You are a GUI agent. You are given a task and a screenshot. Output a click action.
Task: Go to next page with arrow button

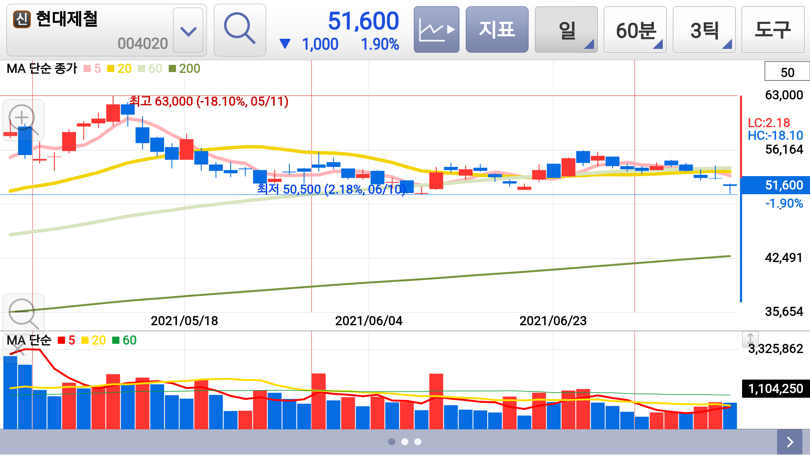tap(790, 442)
